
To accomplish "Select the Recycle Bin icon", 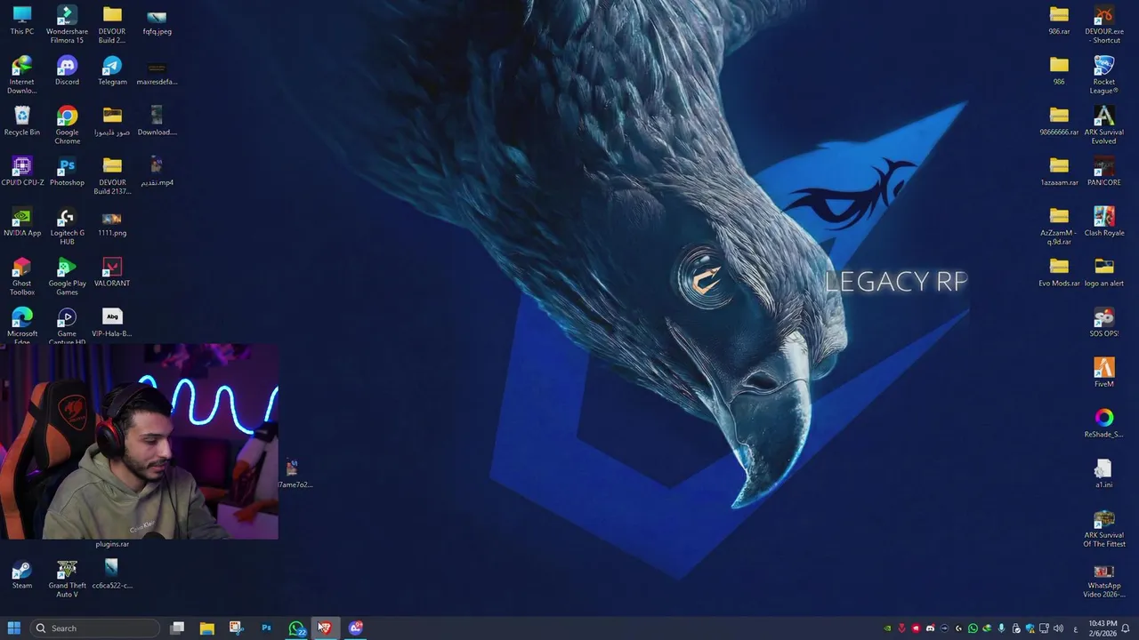I will 22,122.
